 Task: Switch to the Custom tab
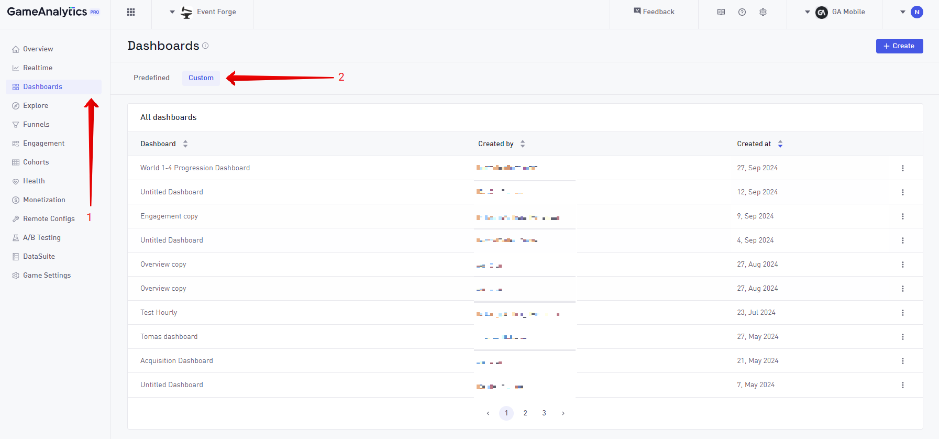[201, 78]
